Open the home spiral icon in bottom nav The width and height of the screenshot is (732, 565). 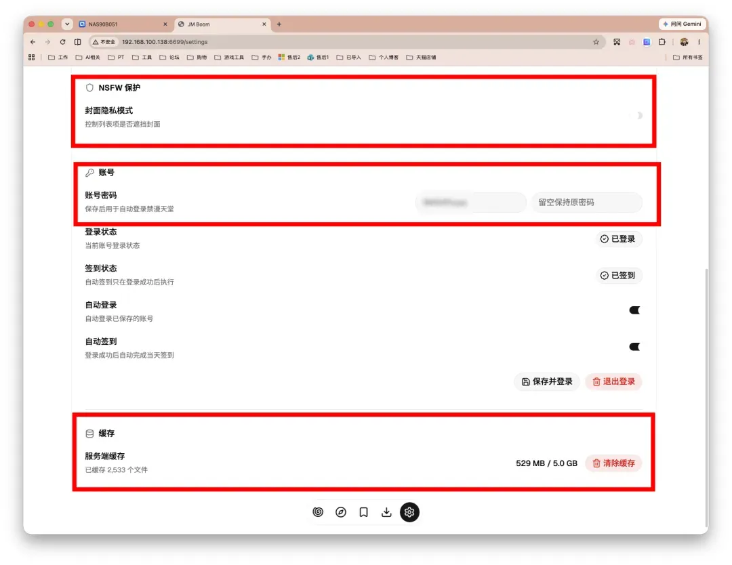pos(318,511)
